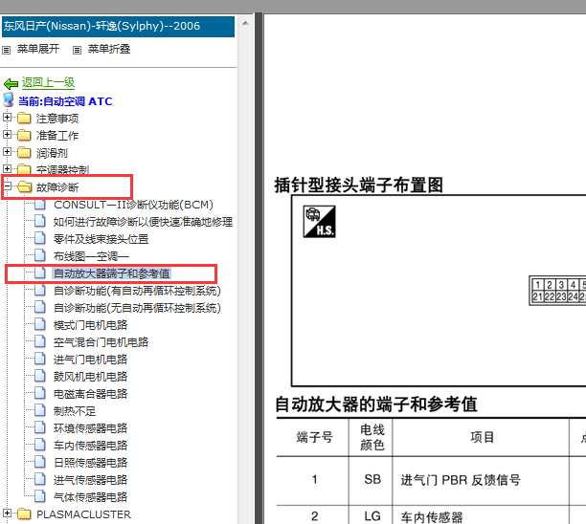This screenshot has width=586, height=524.
Task: Expand the 润滑剂 tree node
Action: [7, 151]
